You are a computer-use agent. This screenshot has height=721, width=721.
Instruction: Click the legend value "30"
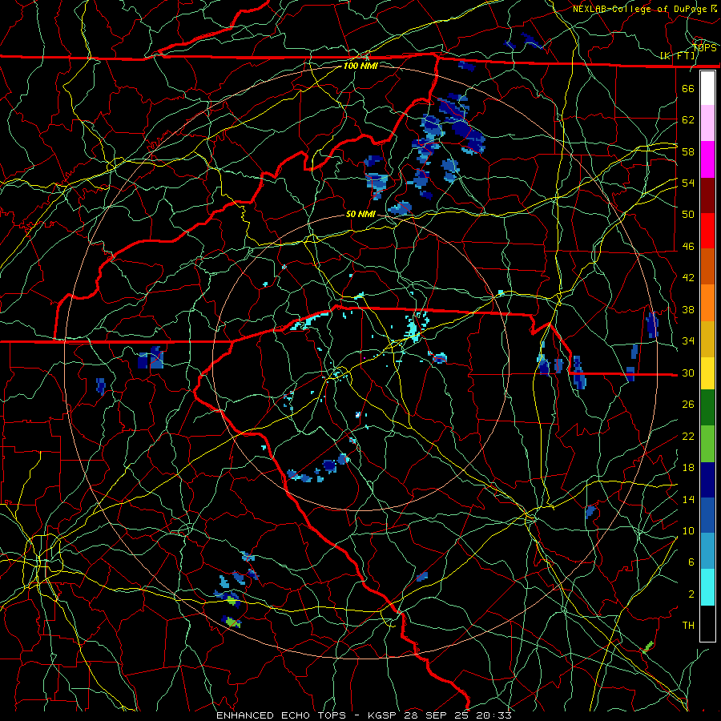[688, 373]
